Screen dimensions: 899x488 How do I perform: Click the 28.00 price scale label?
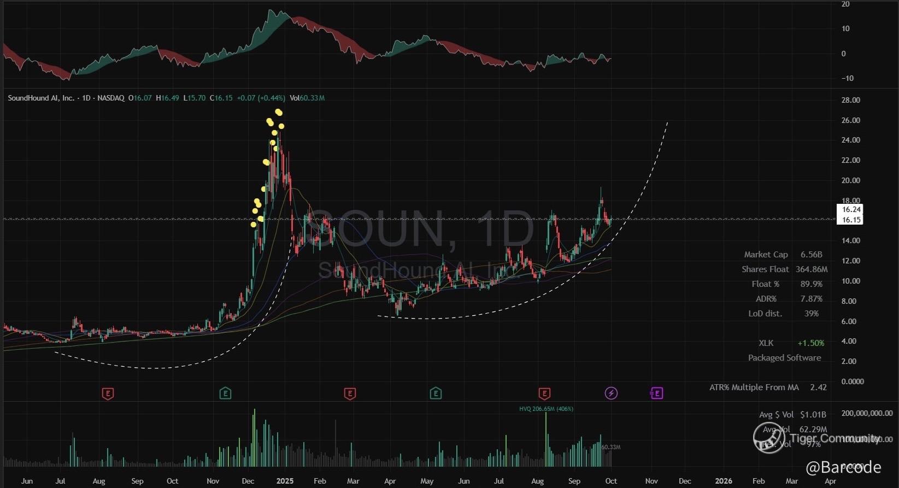[851, 100]
